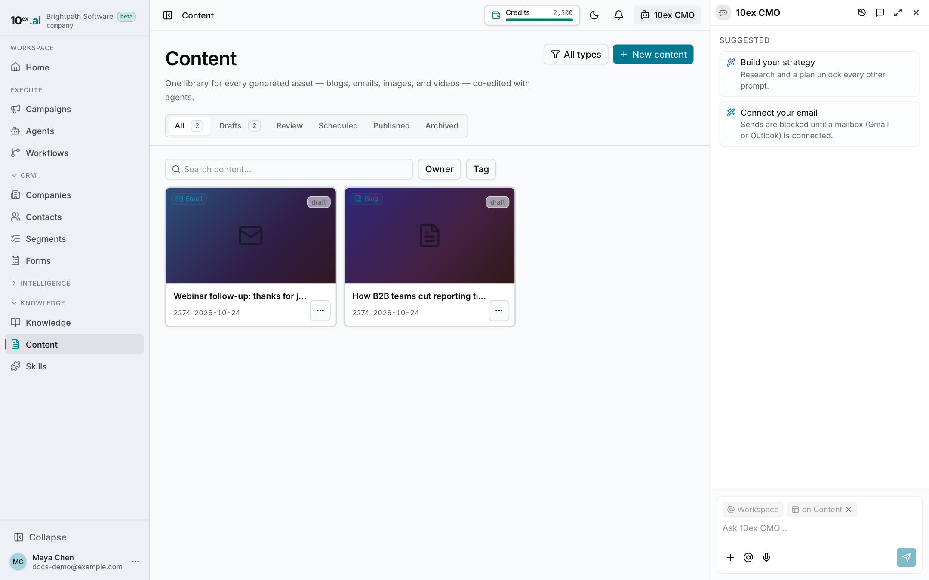Image resolution: width=929 pixels, height=580 pixels.
Task: Collapse the KNOWLEDGE section
Action: pos(38,303)
